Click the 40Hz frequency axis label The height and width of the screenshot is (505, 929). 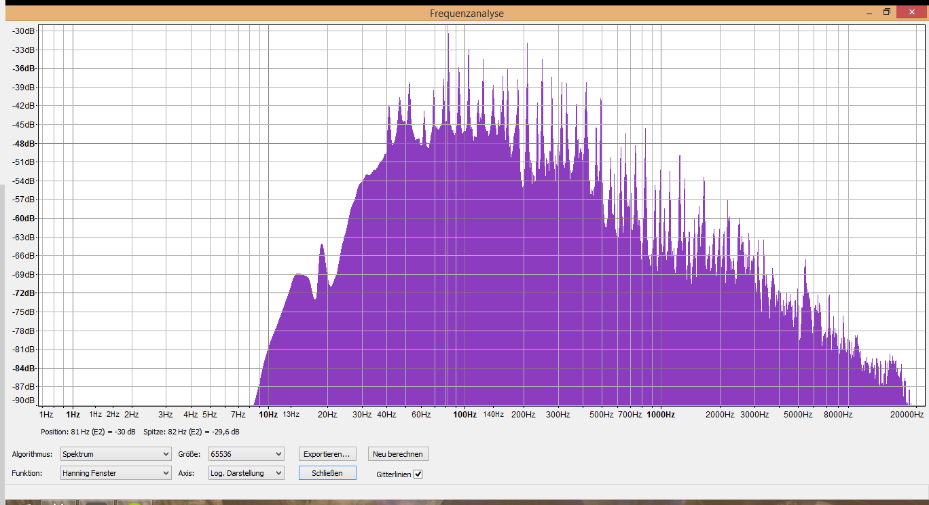pos(386,414)
